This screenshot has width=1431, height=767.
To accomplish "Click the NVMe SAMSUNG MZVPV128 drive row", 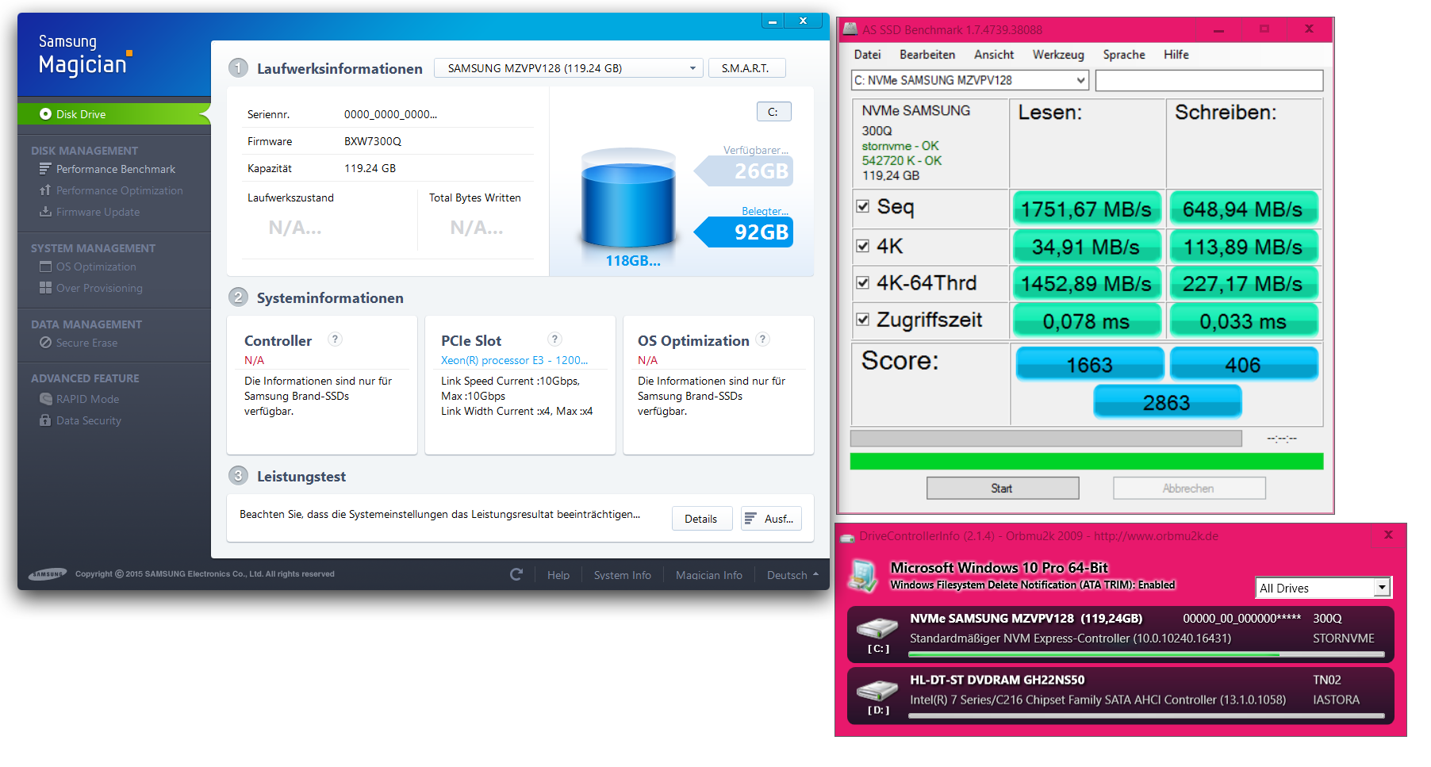I will [x=1121, y=634].
